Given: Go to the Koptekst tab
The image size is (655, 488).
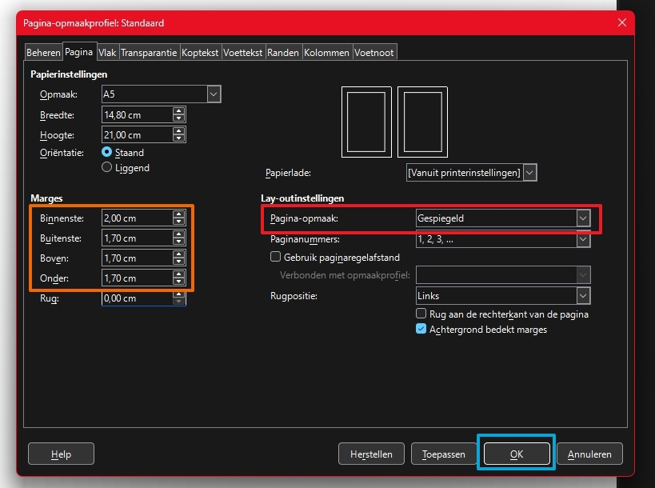Looking at the screenshot, I should tap(200, 53).
